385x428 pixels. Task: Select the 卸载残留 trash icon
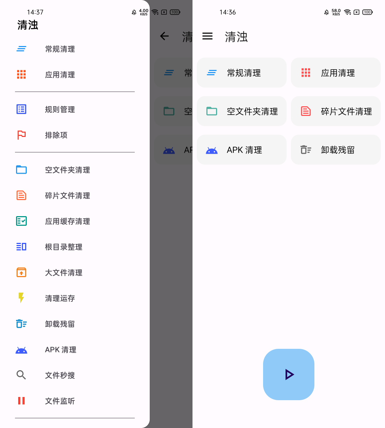click(x=21, y=324)
